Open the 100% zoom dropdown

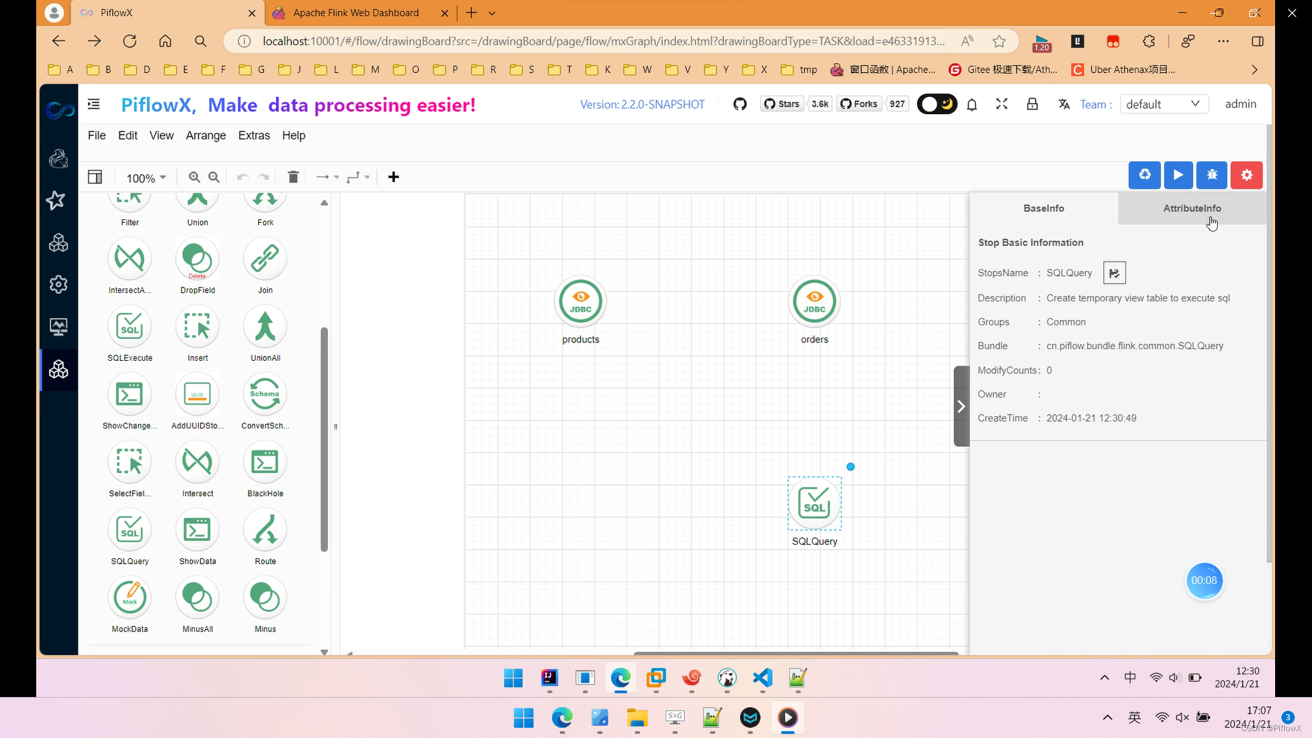(x=147, y=176)
